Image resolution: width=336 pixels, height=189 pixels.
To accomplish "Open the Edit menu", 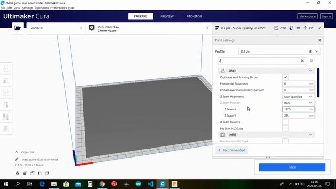I will point(9,8).
